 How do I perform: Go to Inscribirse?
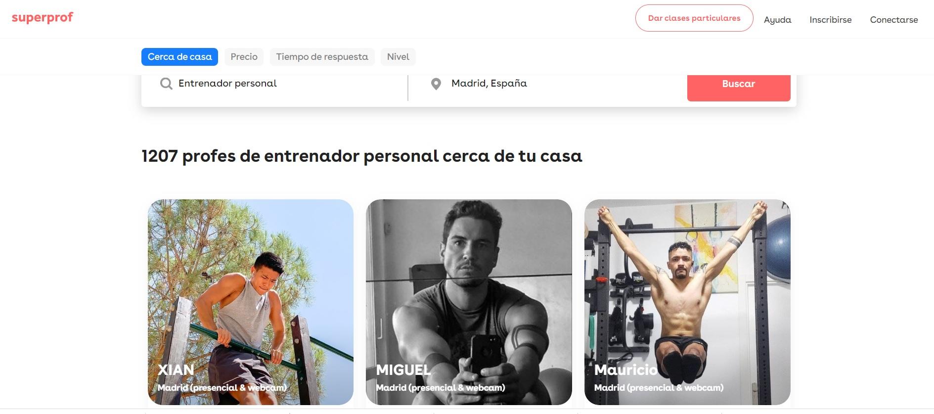(830, 20)
